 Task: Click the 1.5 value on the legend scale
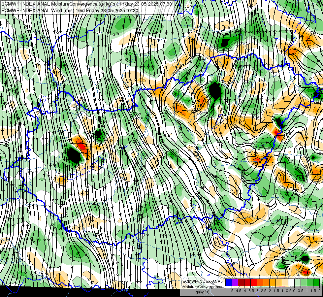tap(313, 291)
